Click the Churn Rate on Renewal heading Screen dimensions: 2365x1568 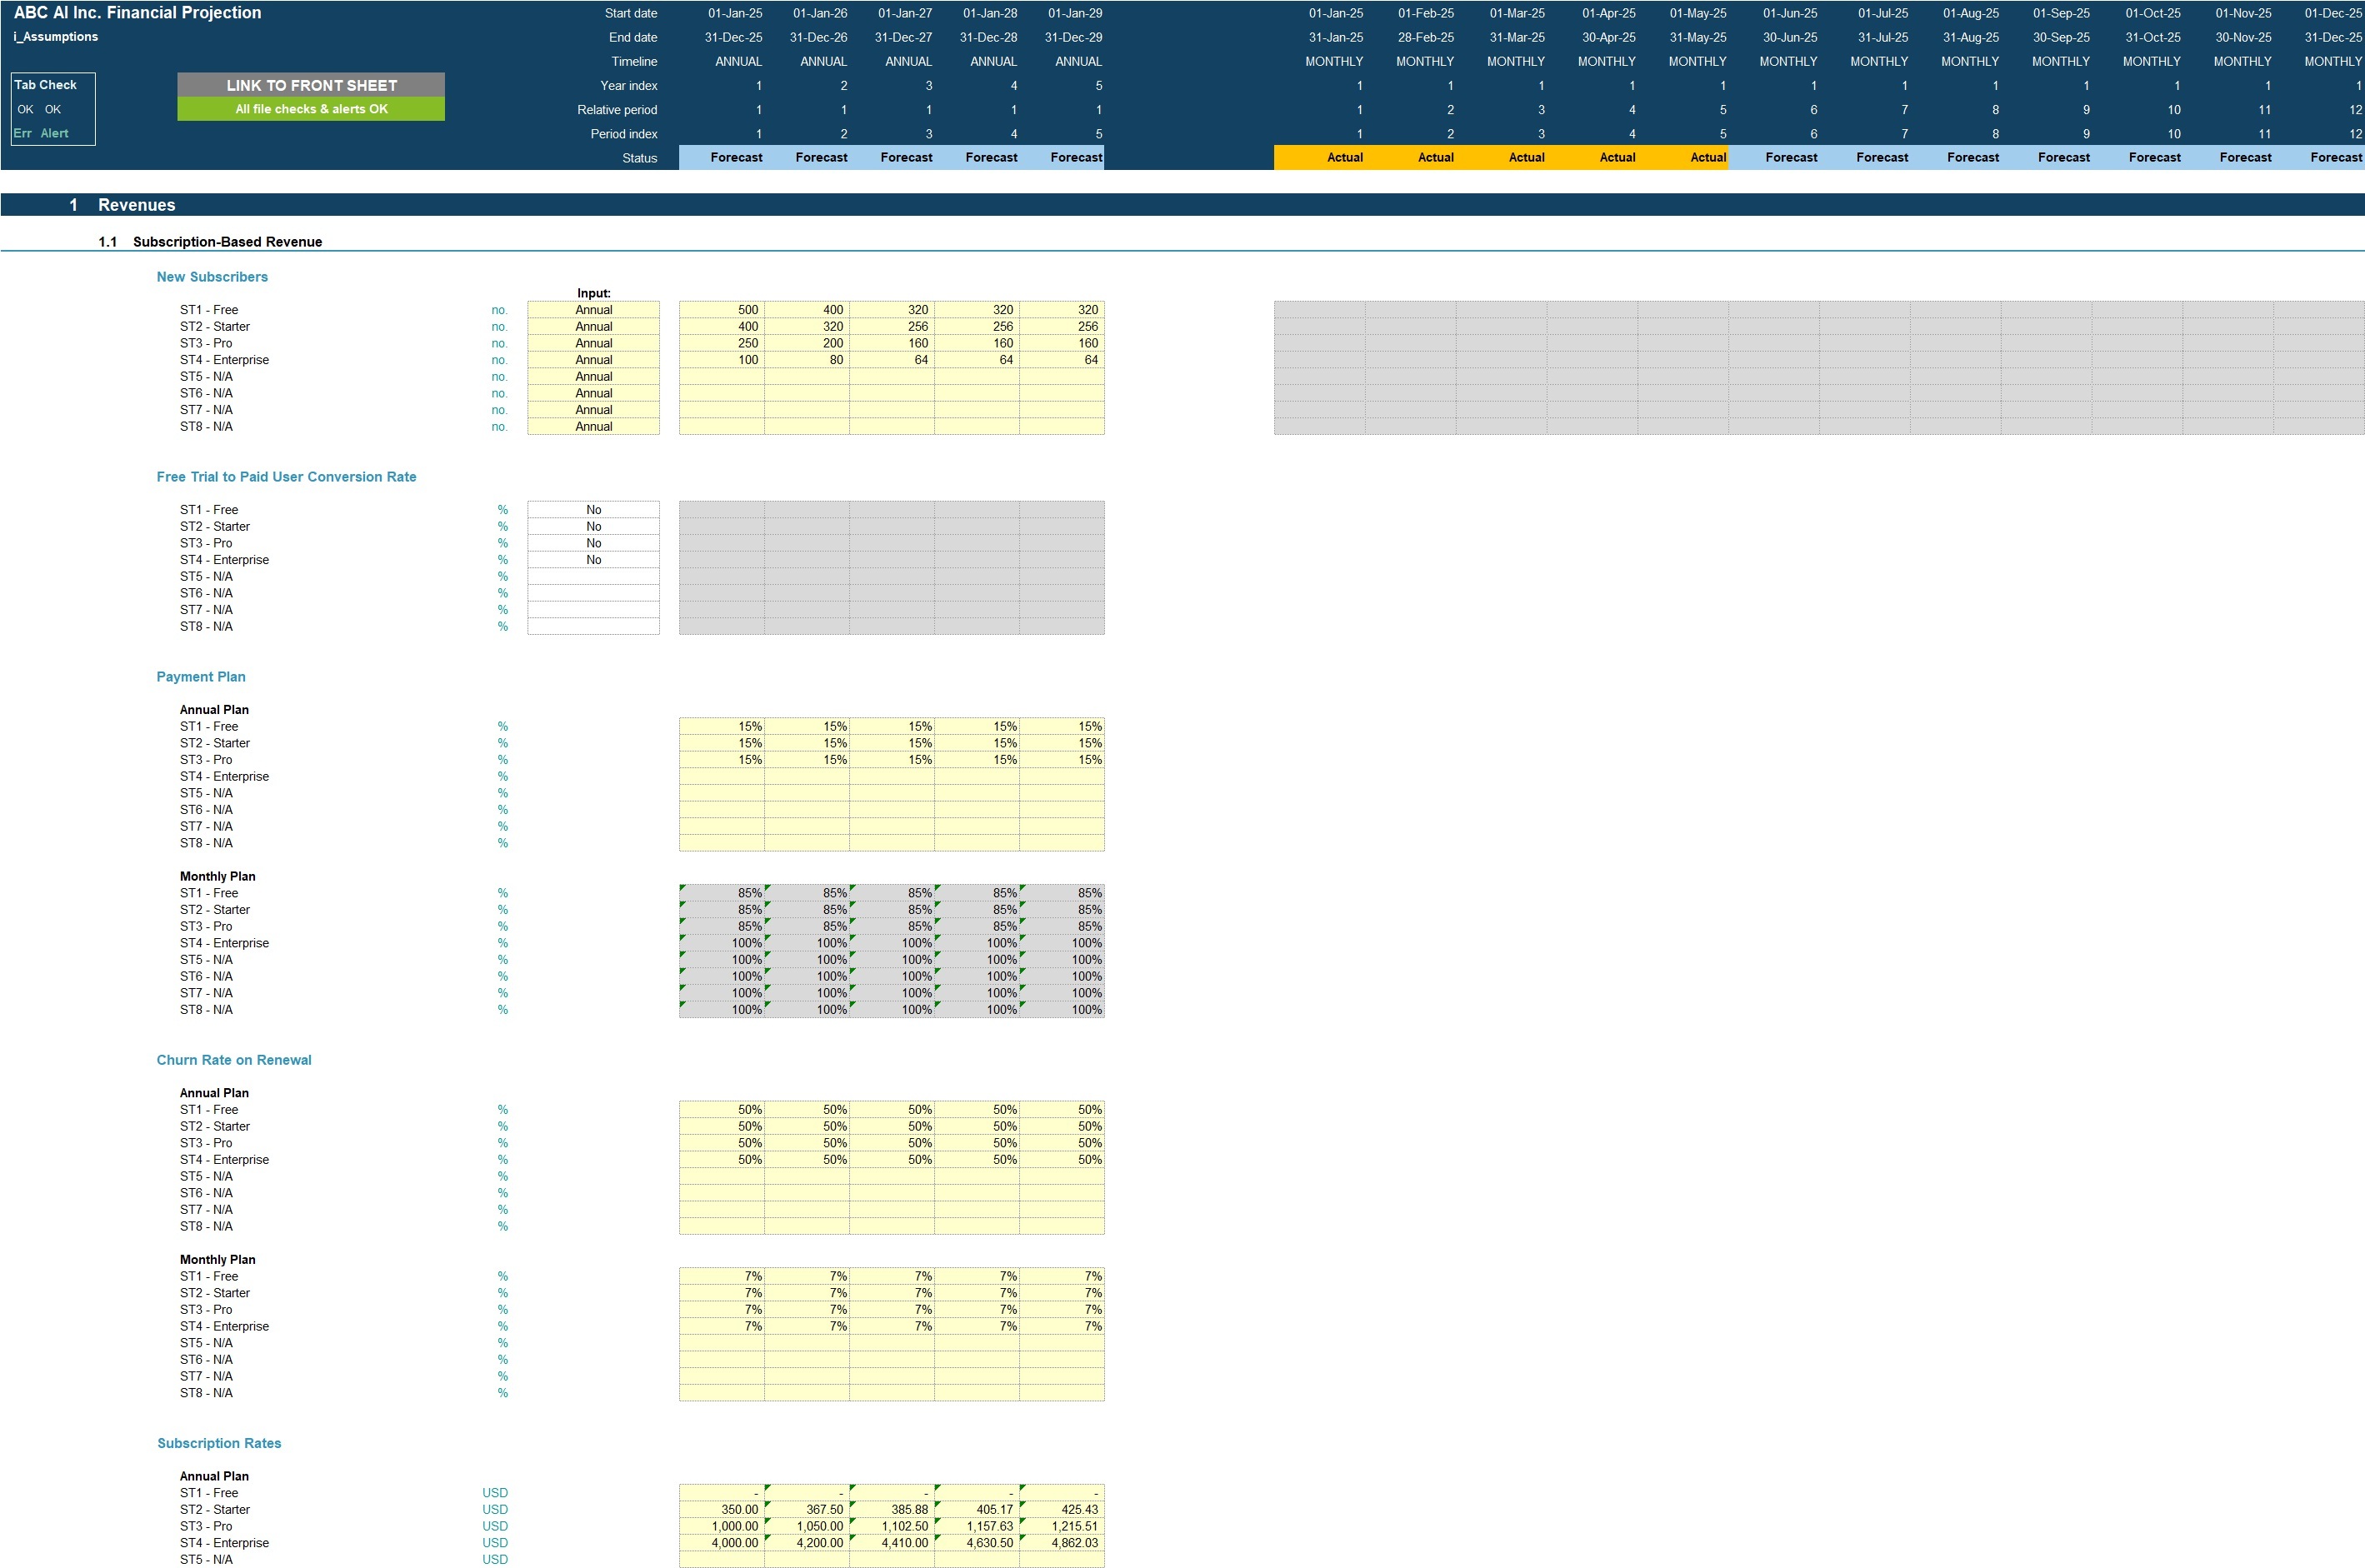pos(234,1060)
